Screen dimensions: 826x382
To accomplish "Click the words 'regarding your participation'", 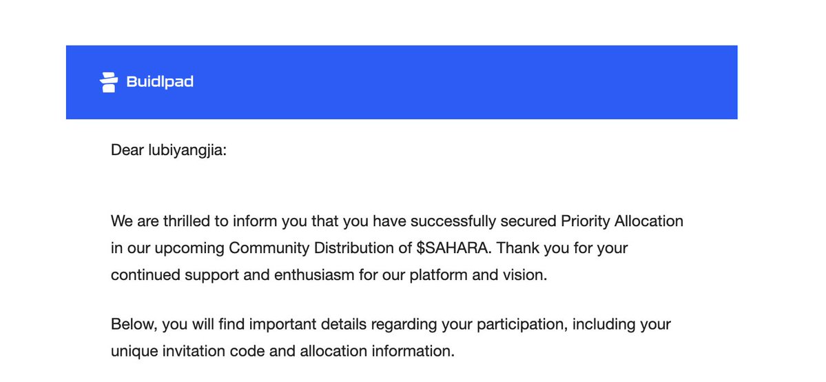I will 468,325.
